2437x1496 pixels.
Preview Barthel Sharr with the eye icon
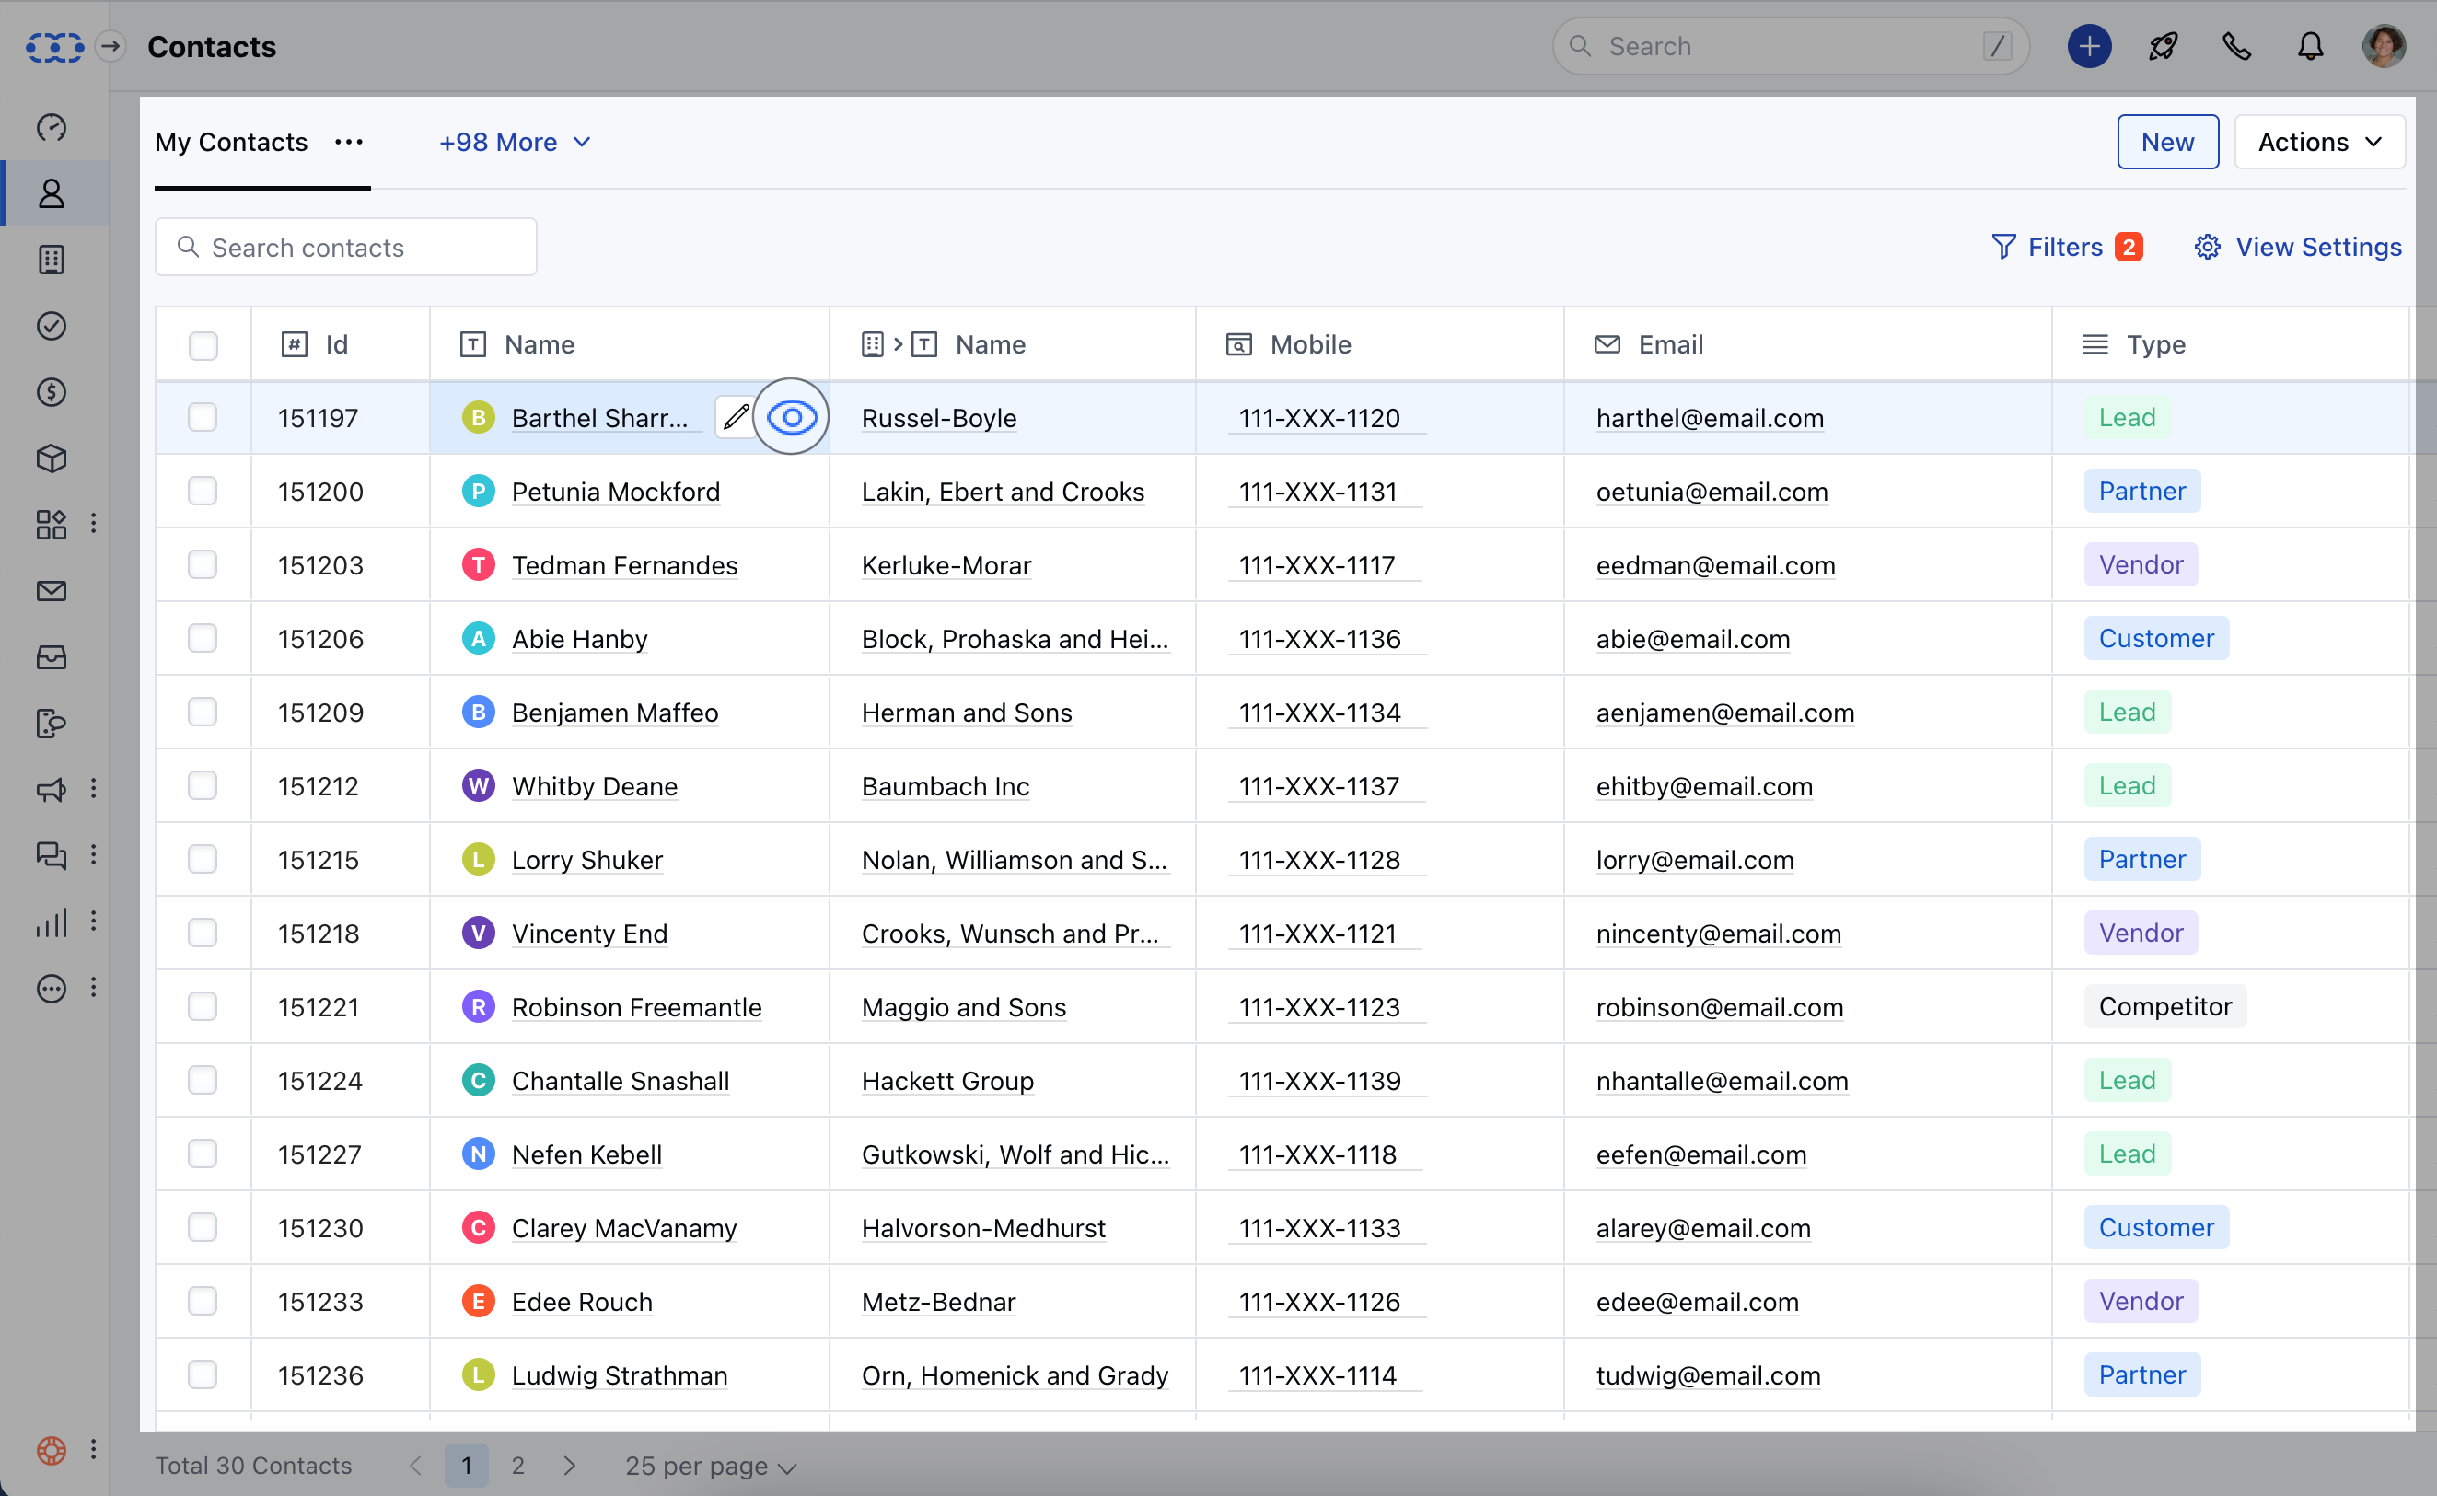(x=792, y=418)
